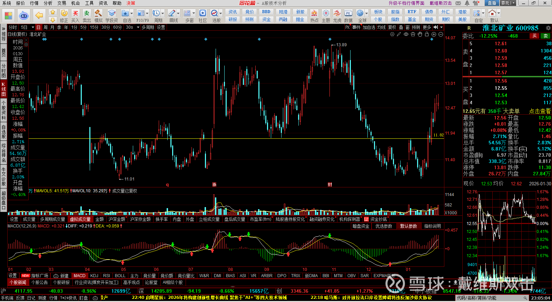Click the red 买入 buy icon
Viewport: 552px width, 302px height.
coord(75,13)
